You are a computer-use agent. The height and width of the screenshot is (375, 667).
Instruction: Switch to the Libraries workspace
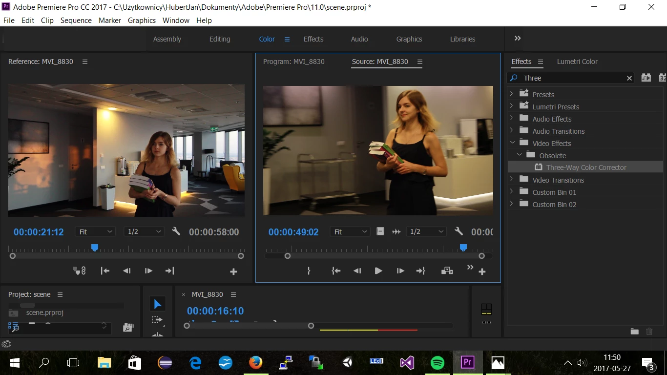pyautogui.click(x=462, y=39)
